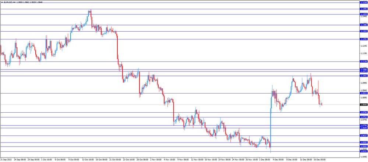Click the 1.0995 price scale value

click(x=364, y=83)
